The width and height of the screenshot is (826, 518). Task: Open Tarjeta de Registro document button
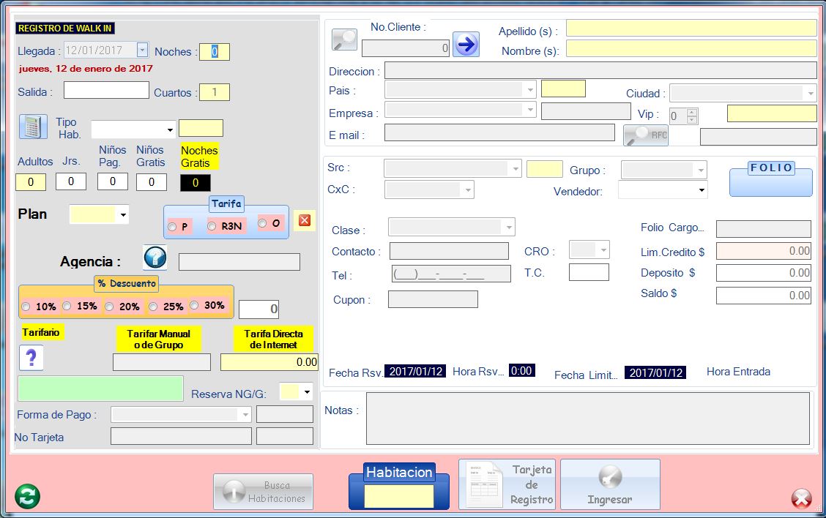[507, 484]
